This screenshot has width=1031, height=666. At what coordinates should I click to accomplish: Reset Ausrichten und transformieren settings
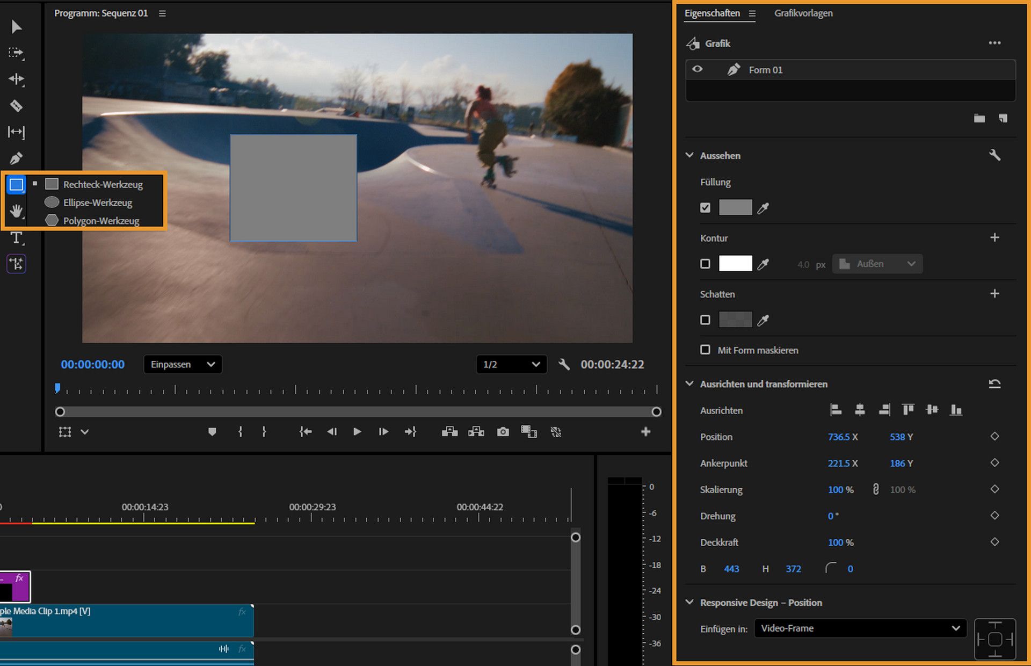[994, 384]
